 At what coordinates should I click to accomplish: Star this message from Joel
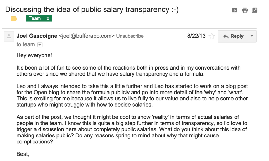point(212,36)
